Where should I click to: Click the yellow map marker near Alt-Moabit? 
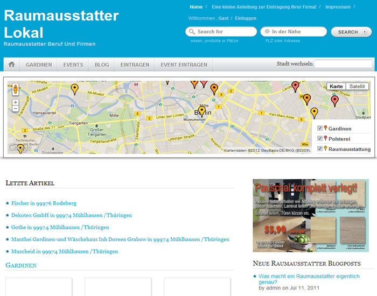pos(74,89)
